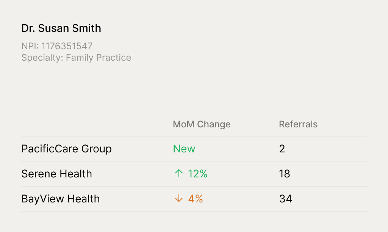Click the word Group in PacificCare row

click(97, 149)
